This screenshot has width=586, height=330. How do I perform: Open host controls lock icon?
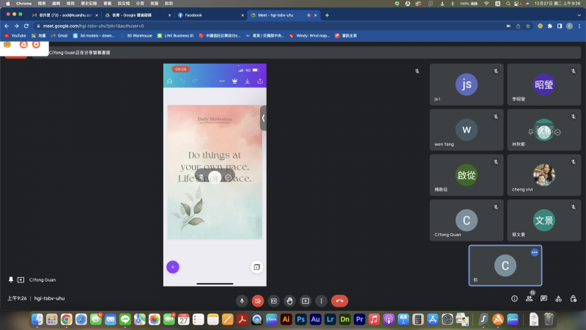[573, 298]
